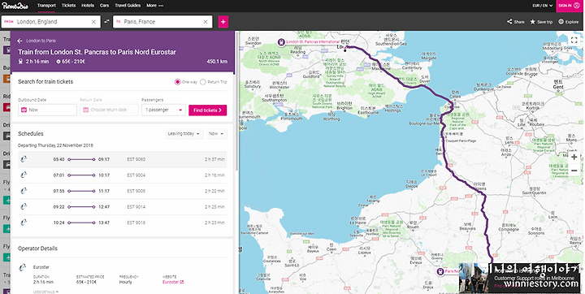Click the Outbound Date Now field
585x294 pixels.
pyautogui.click(x=47, y=110)
